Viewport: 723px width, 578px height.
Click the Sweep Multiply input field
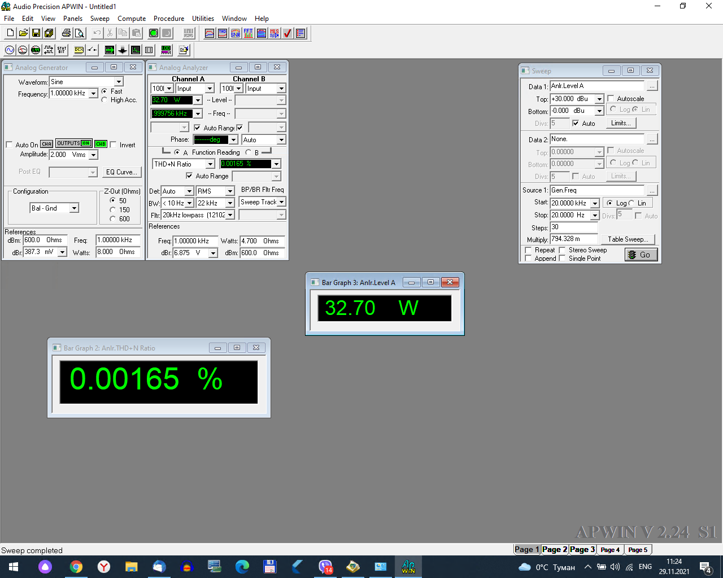coord(574,239)
